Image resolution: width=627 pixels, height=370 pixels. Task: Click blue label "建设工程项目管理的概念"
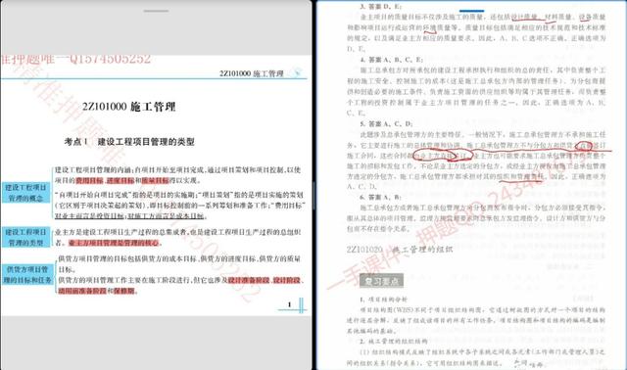(x=26, y=193)
